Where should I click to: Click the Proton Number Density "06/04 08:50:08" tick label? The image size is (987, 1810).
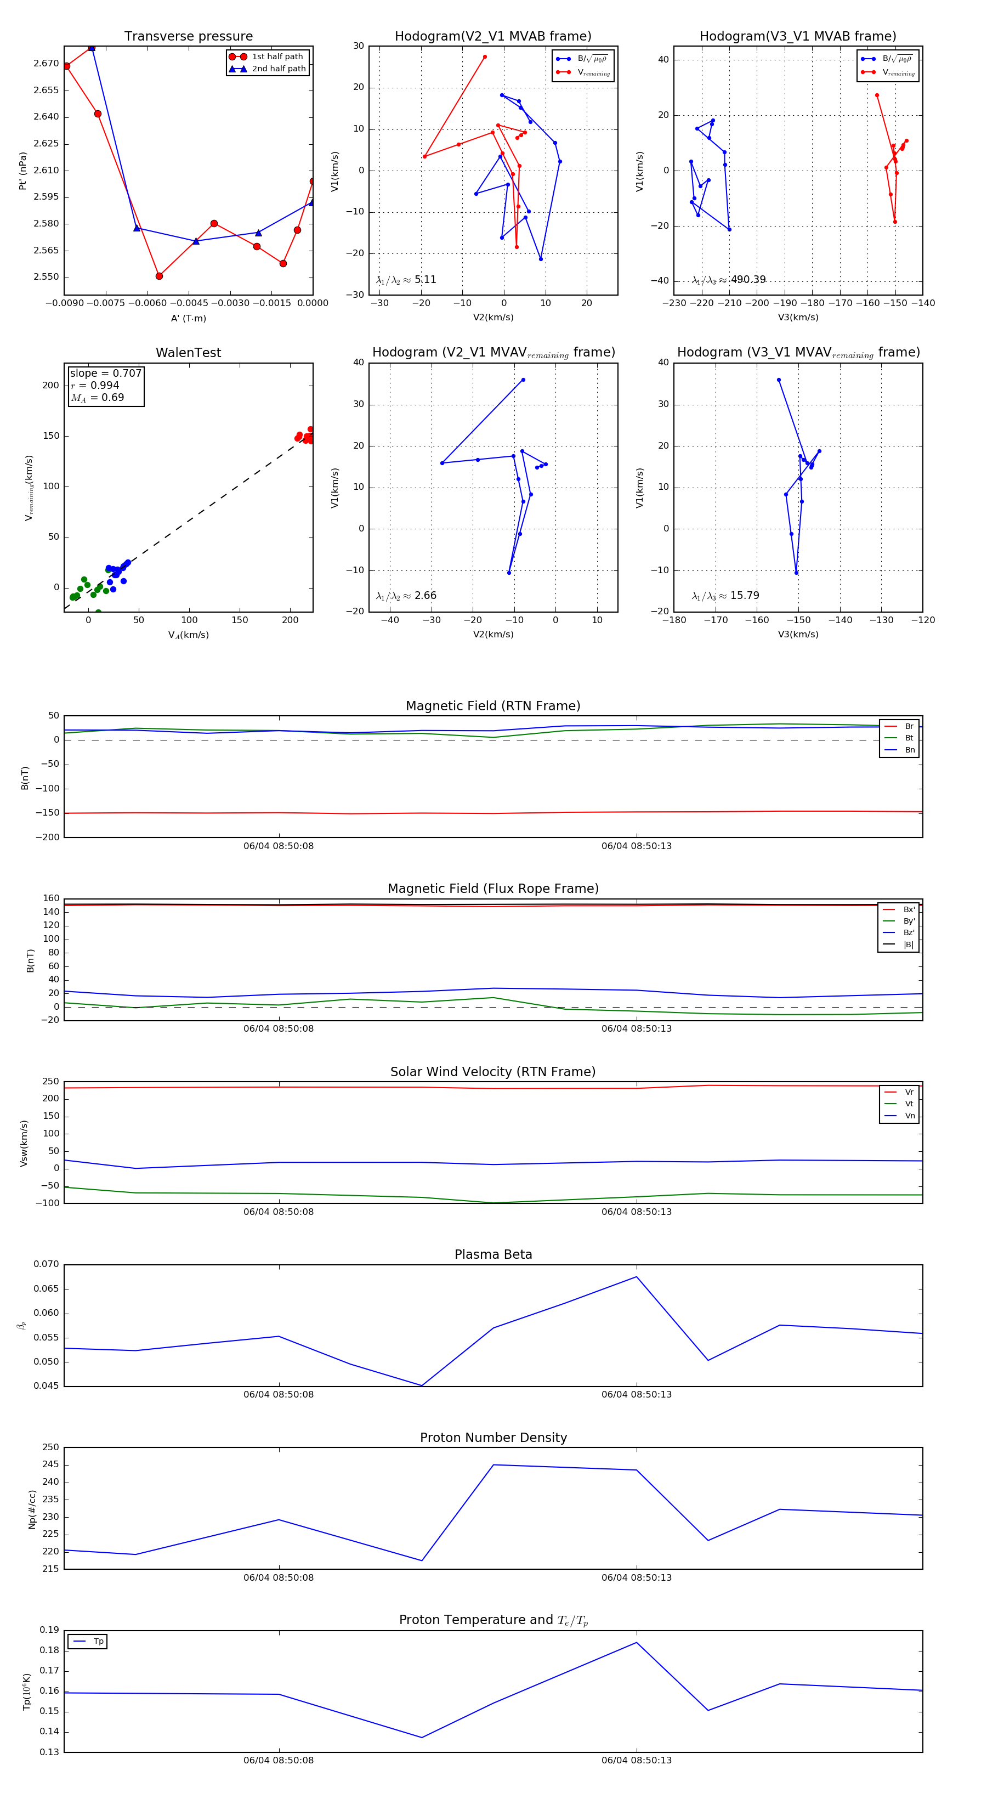click(279, 1577)
